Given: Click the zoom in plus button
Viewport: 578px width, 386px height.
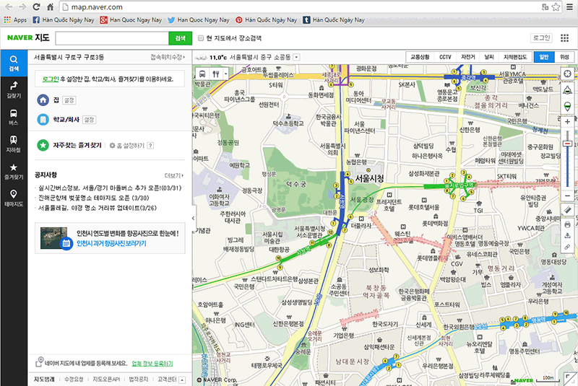Looking at the screenshot, I should 568,122.
